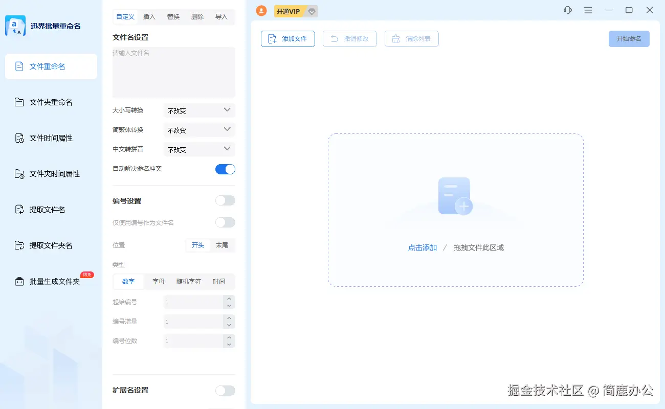Click the headset customer support icon
Viewport: 665px width, 409px height.
[x=567, y=10]
